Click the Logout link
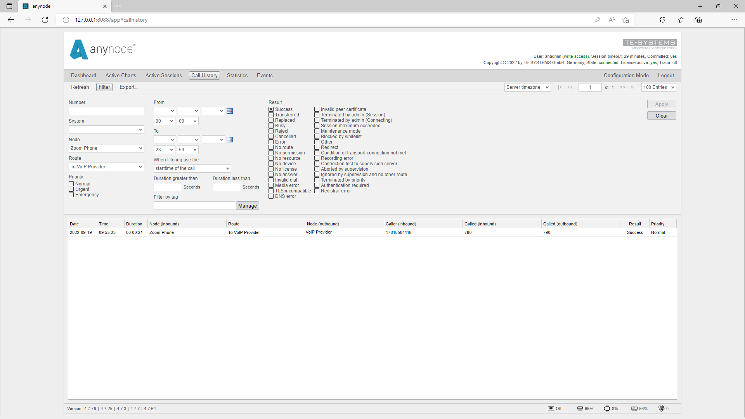This screenshot has height=419, width=745. pyautogui.click(x=665, y=76)
